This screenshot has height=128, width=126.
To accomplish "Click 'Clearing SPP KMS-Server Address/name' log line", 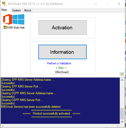I will tap(28, 80).
